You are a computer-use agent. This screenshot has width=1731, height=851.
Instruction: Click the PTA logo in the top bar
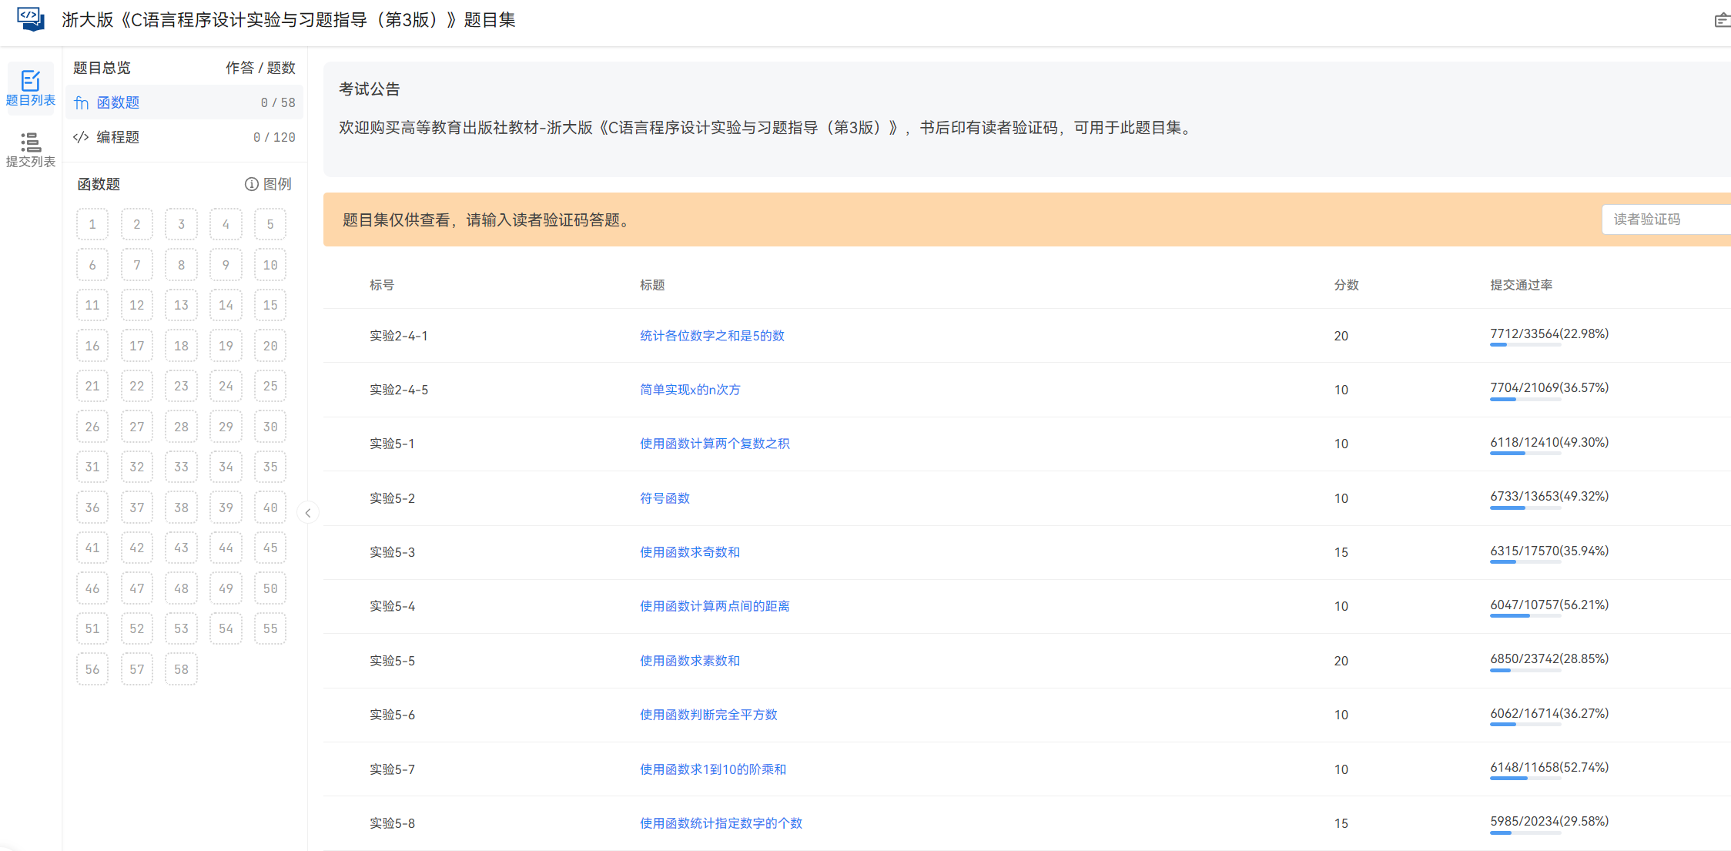point(30,19)
